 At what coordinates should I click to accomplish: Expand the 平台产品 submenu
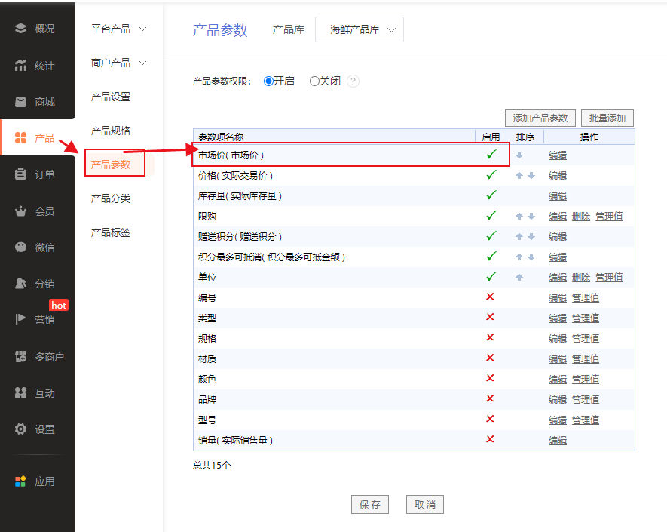pyautogui.click(x=118, y=29)
